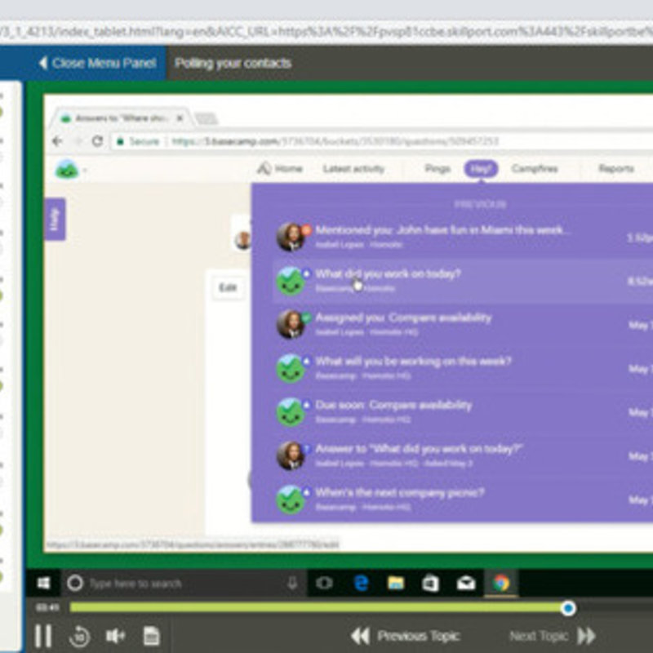This screenshot has width=653, height=653.
Task: Click the Basecamp logo icon
Action: pos(66,169)
